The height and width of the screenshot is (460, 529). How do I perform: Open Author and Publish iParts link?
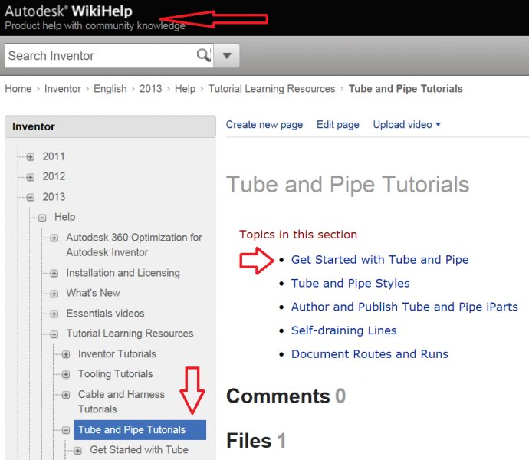(x=404, y=307)
